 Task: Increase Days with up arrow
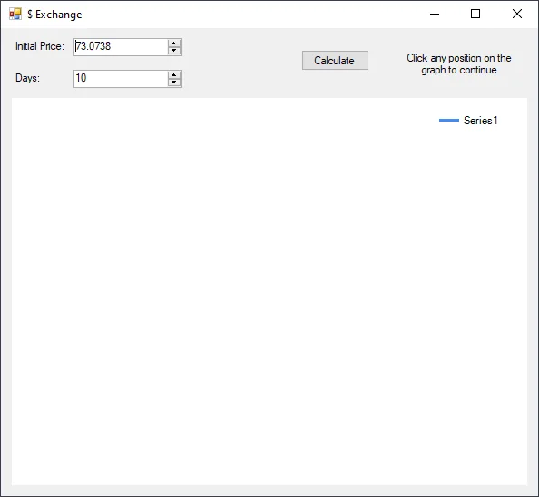pos(174,75)
